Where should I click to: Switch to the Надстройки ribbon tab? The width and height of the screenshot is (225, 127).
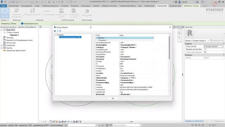coord(162,6)
